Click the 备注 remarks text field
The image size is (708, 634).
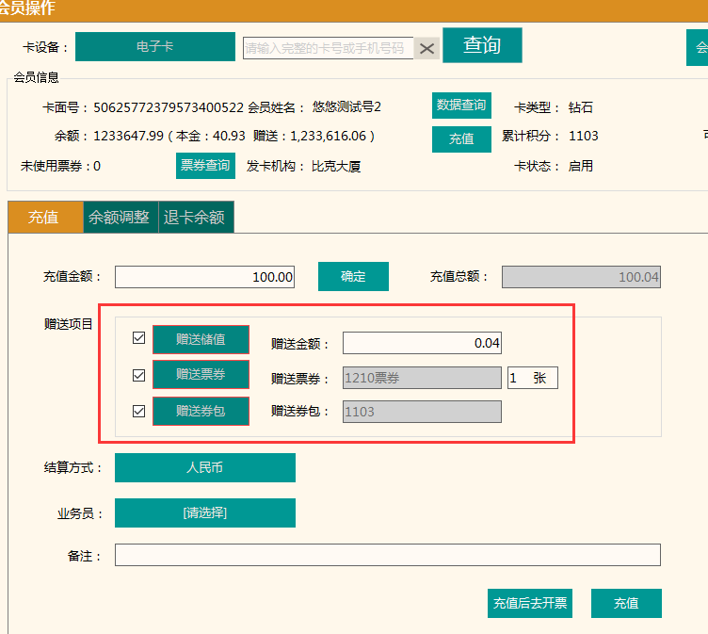pos(387,555)
